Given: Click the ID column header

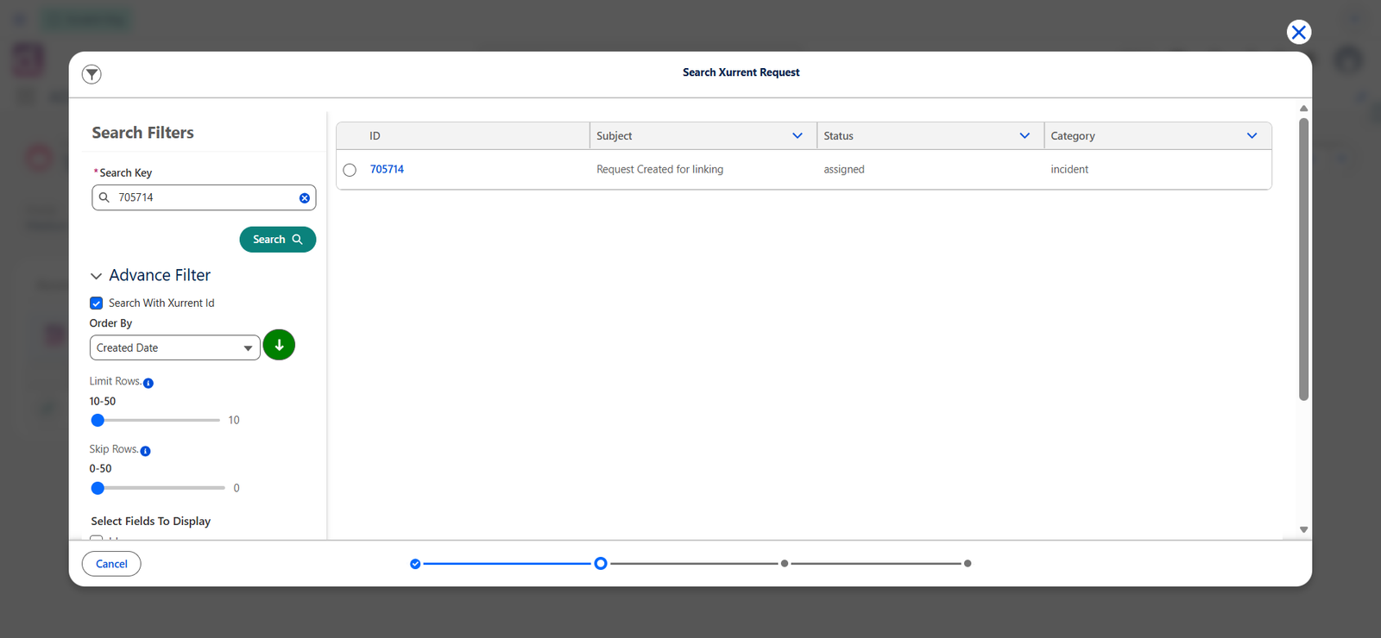Looking at the screenshot, I should click(463, 136).
